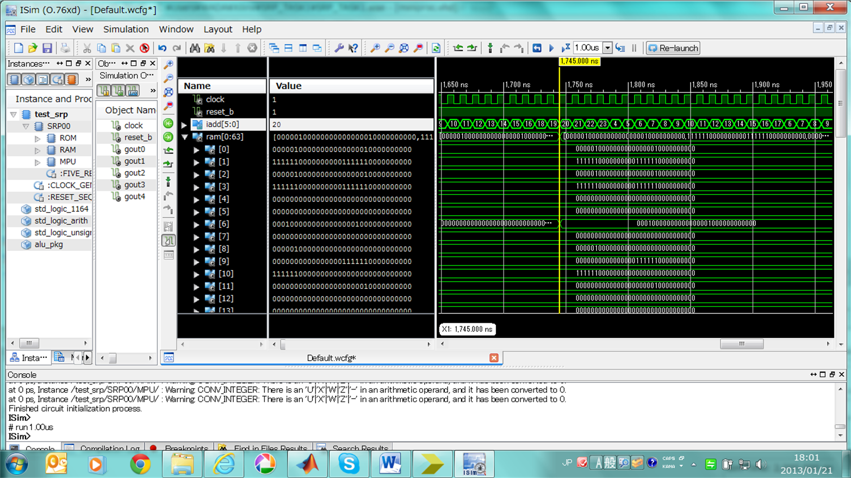Click the Zoom In magnifier in the main toolbar
The height and width of the screenshot is (478, 851).
tap(375, 48)
